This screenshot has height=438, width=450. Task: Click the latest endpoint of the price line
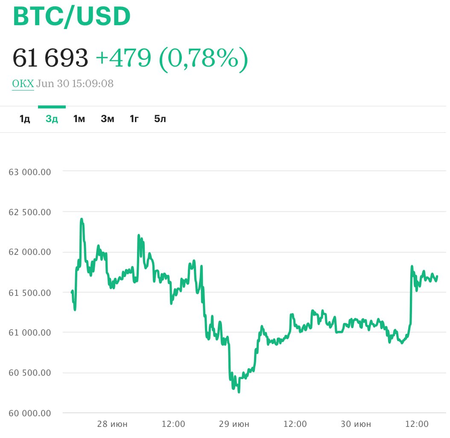437,276
